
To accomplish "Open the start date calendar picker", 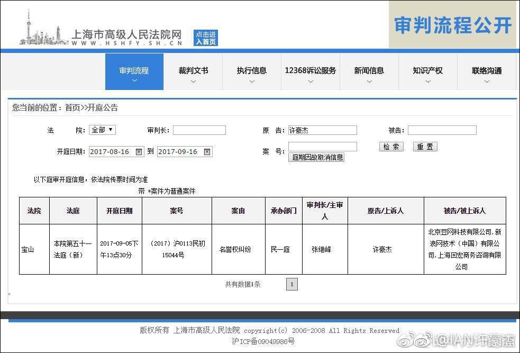I will pyautogui.click(x=139, y=151).
